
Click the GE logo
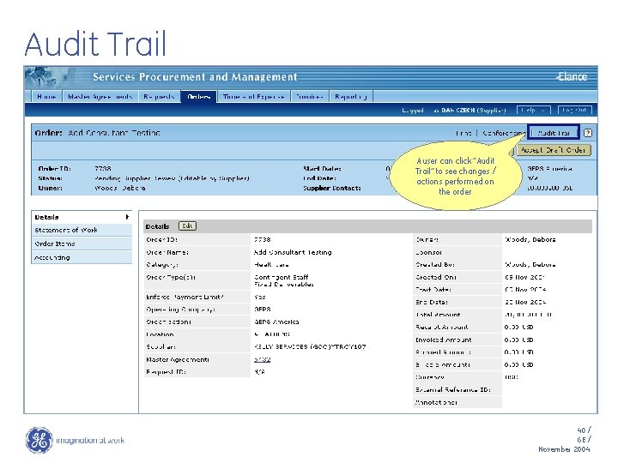[39, 440]
